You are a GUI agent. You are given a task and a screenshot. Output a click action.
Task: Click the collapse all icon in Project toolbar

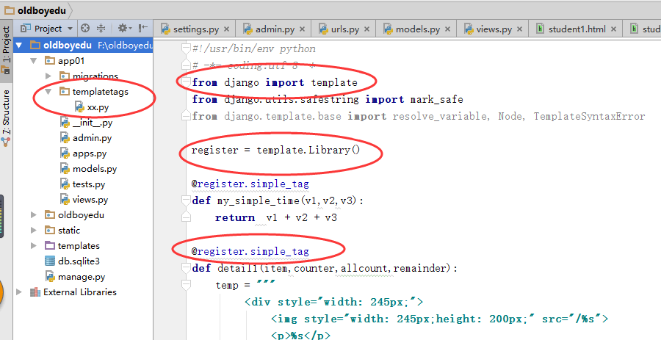click(101, 29)
